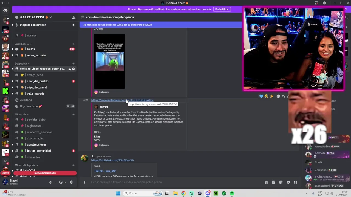This screenshot has width=351, height=197.
Task: Open microphone input options arrow
Action: [55, 182]
